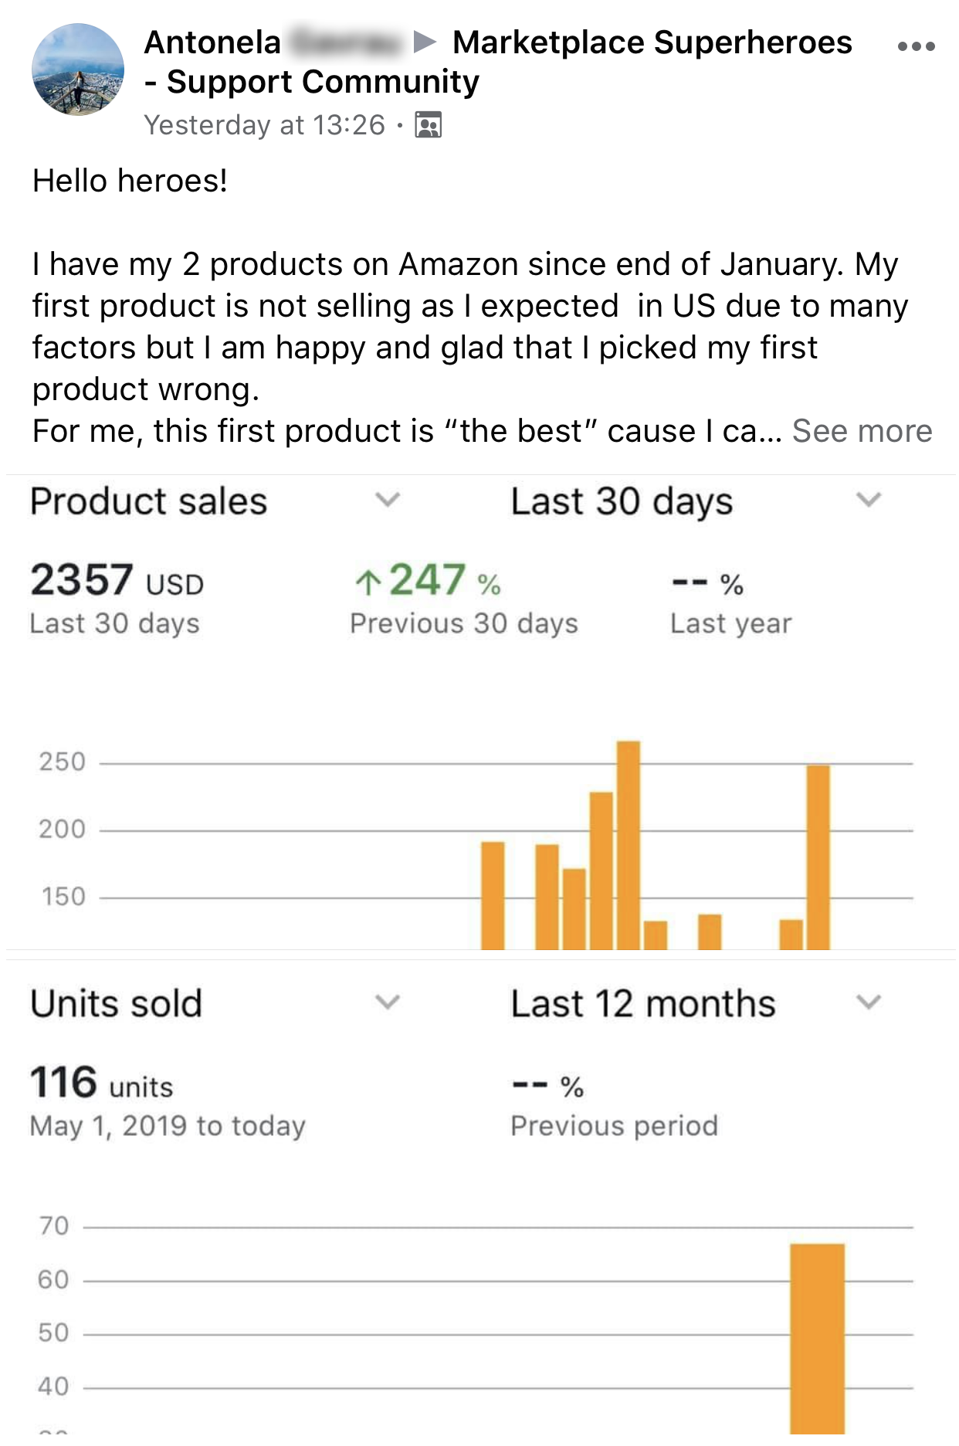The height and width of the screenshot is (1446, 959).
Task: Expand the Last 12 months period dropdown
Action: tap(869, 1002)
